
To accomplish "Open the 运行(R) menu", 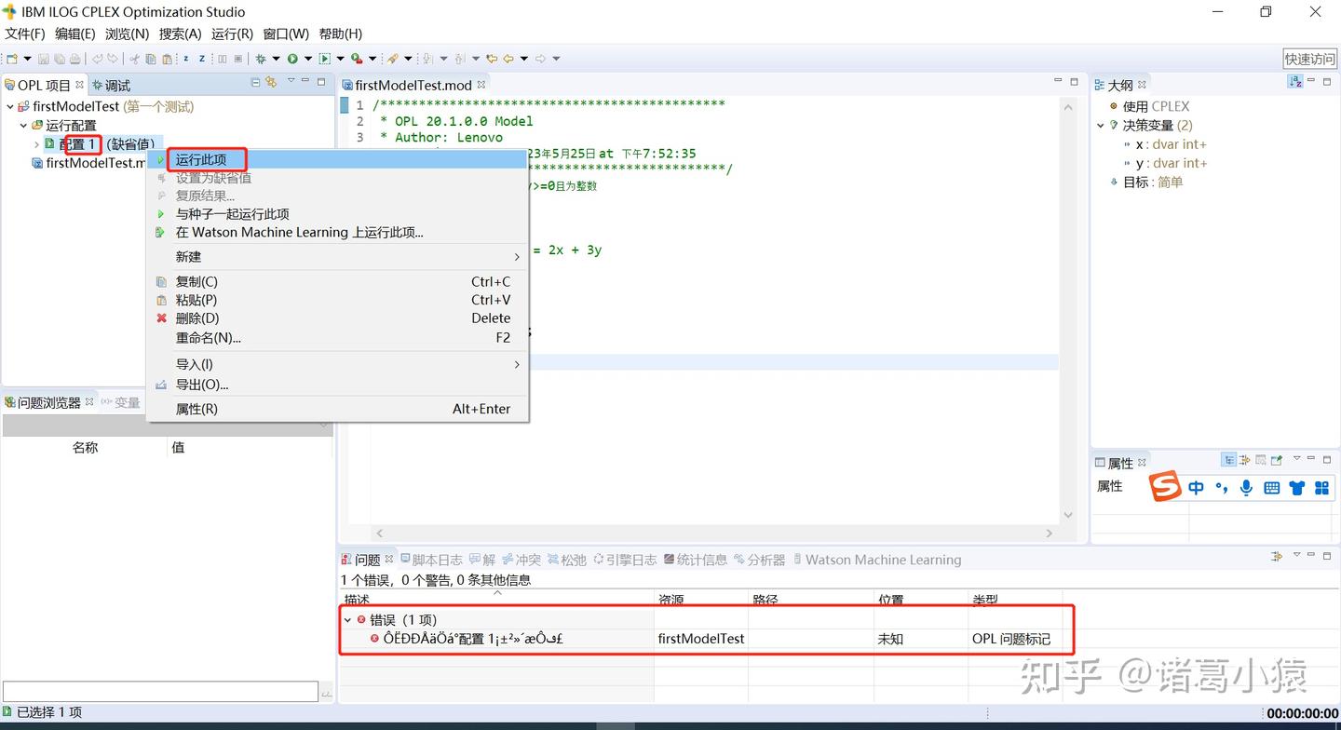I will (x=231, y=34).
